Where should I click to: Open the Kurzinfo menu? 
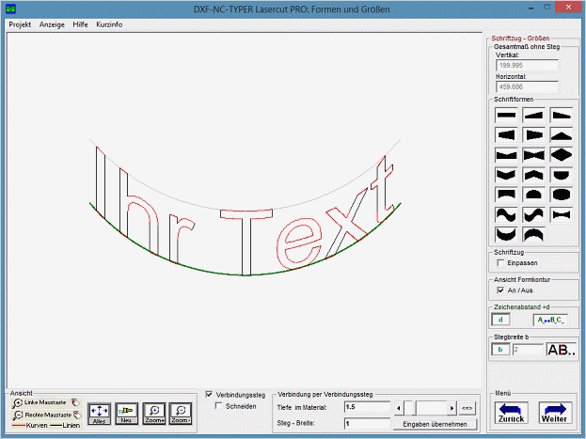(x=109, y=24)
